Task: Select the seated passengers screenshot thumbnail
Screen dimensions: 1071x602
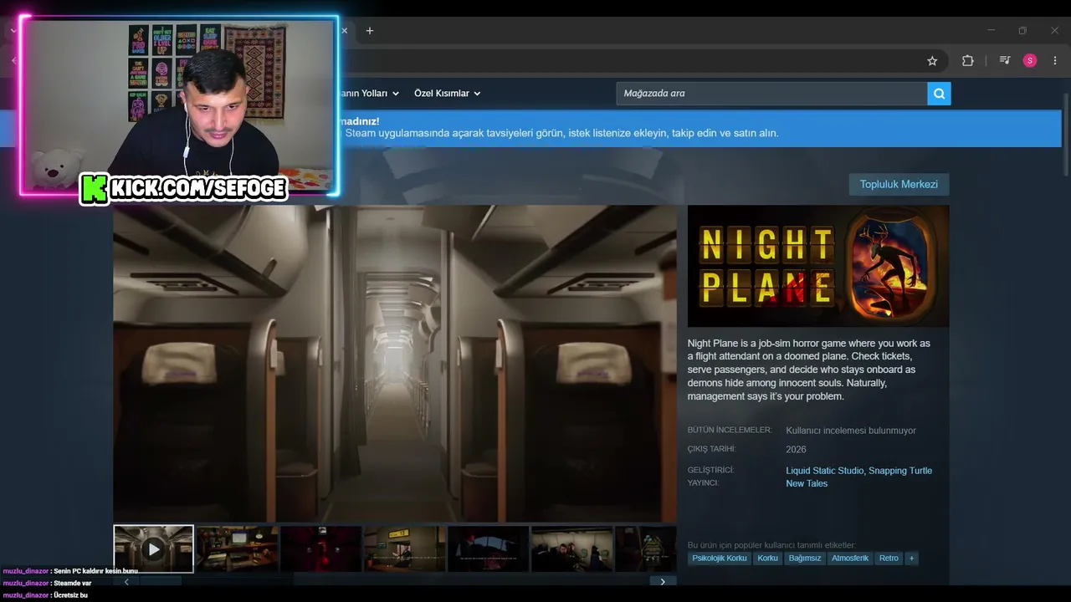Action: [571, 549]
